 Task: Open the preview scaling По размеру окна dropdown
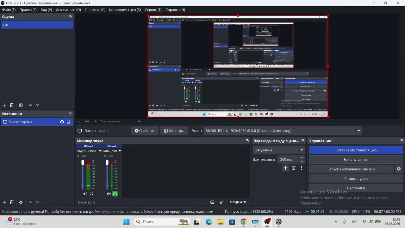pos(120,121)
